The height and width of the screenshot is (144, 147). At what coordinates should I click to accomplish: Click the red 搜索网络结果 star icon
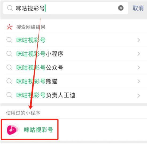10,27
